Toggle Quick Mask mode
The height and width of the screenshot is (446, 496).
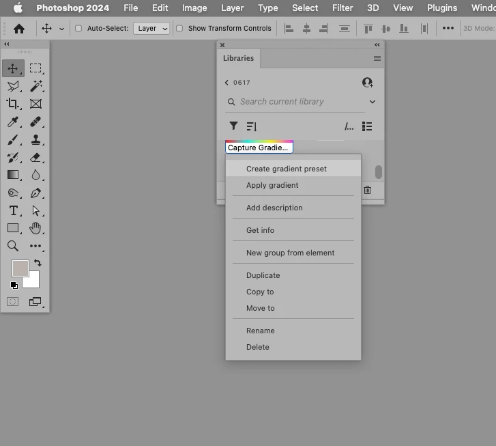point(13,302)
